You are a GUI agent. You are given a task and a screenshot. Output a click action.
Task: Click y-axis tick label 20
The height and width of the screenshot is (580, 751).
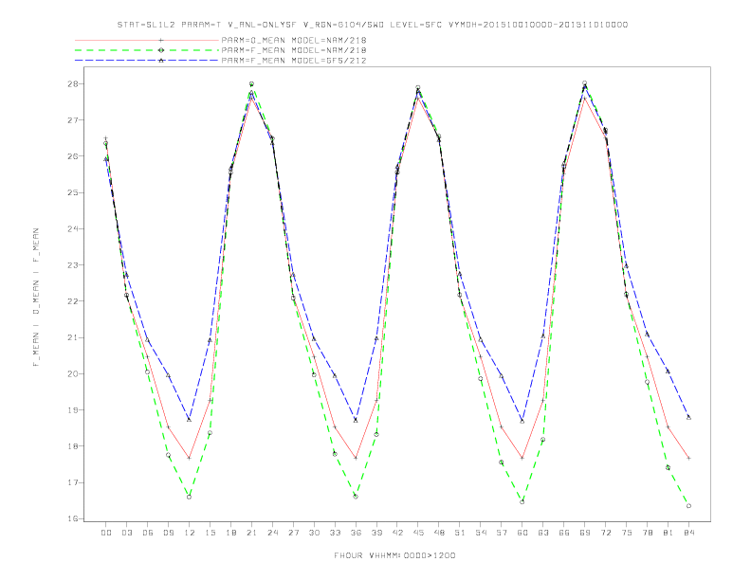(72, 373)
